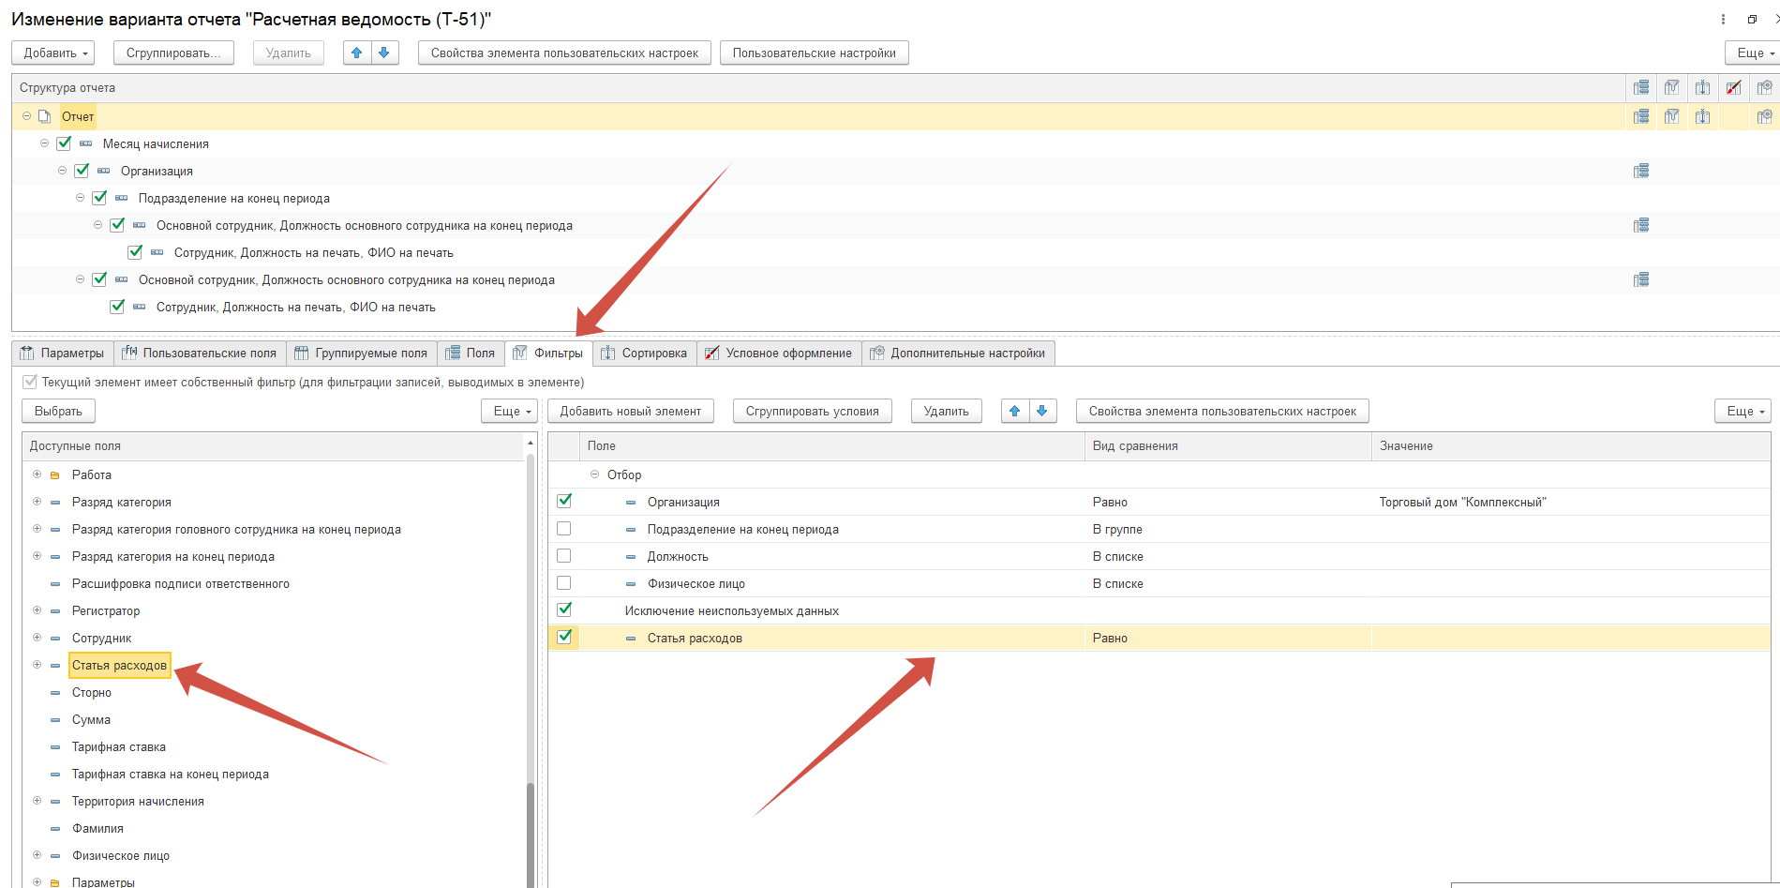Click the gear settings icon in structure header
The width and height of the screenshot is (1780, 888).
tap(1764, 88)
